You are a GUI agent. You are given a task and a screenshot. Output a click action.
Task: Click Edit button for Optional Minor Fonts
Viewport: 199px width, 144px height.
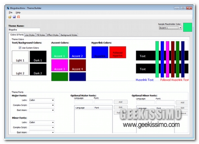click(x=182, y=108)
